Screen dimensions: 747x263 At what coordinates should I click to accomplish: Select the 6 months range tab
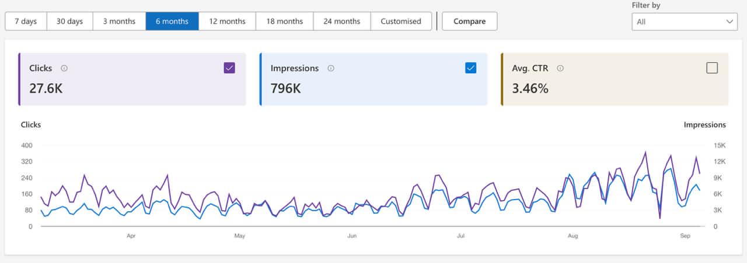coord(172,22)
